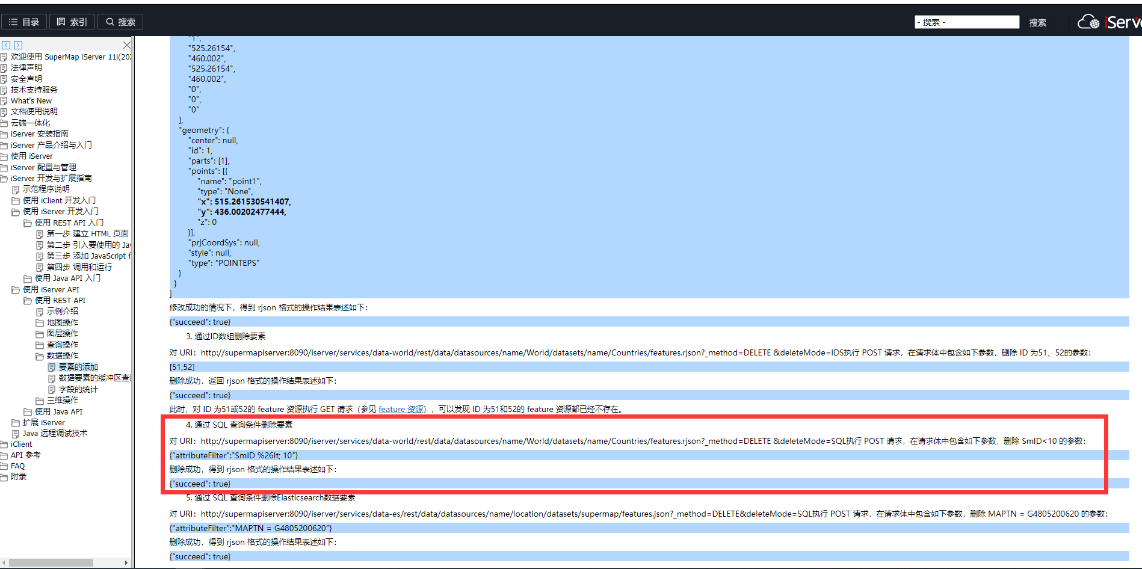Expand the 查询操作 folder

click(40, 345)
